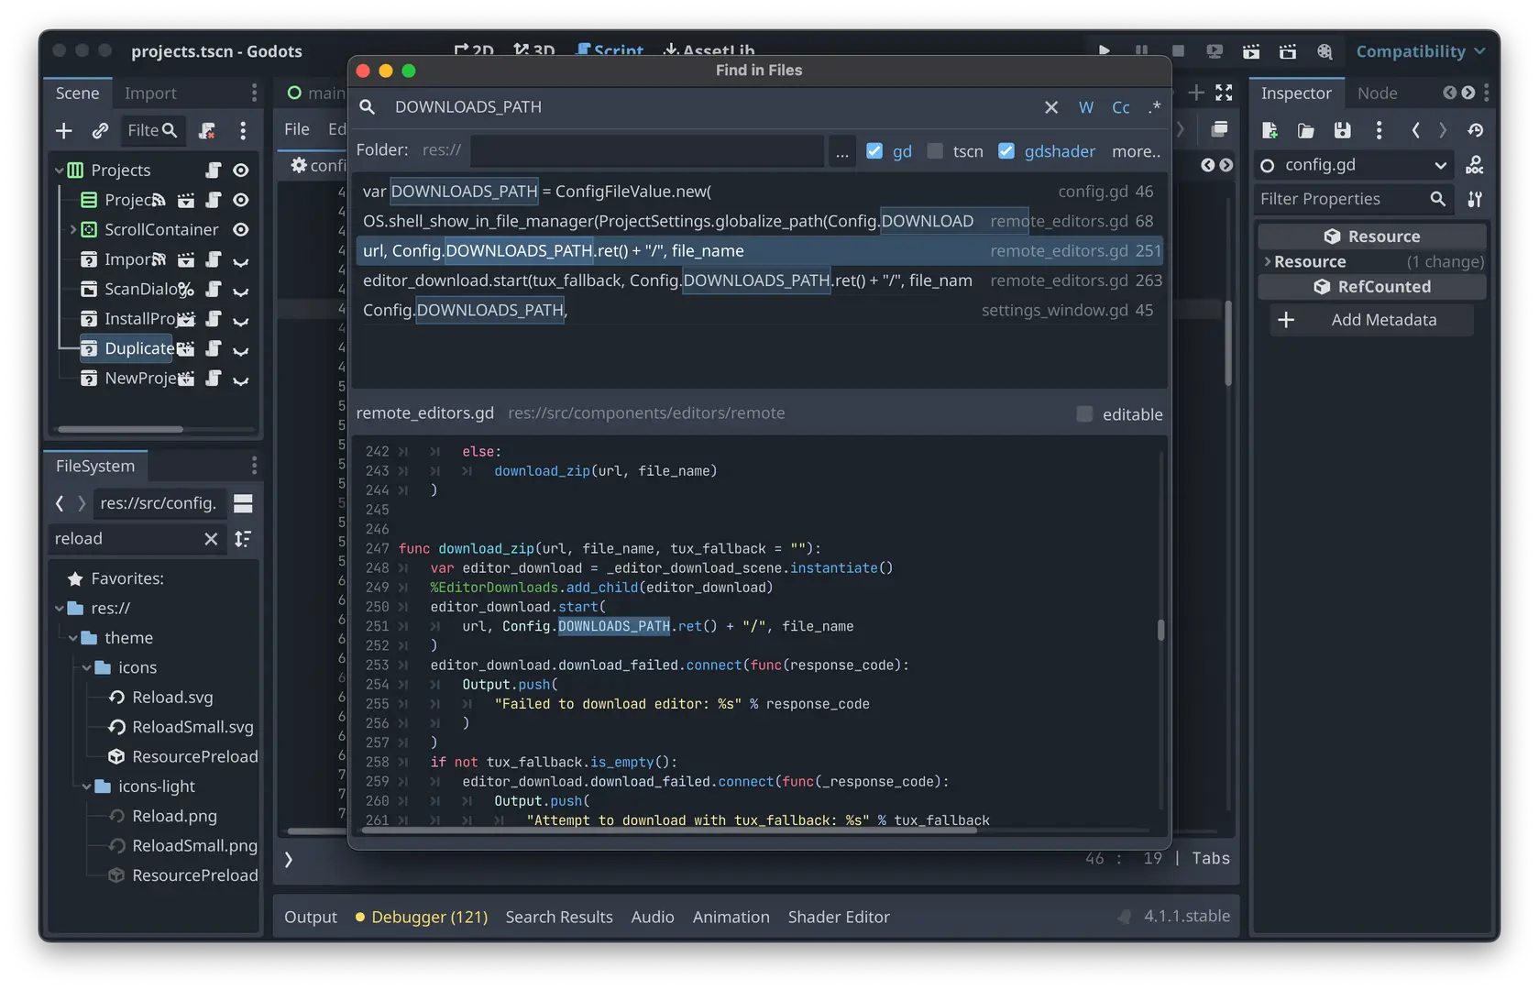Viewport: 1539px width, 990px height.
Task: Toggle whole words W option
Action: pyautogui.click(x=1086, y=107)
